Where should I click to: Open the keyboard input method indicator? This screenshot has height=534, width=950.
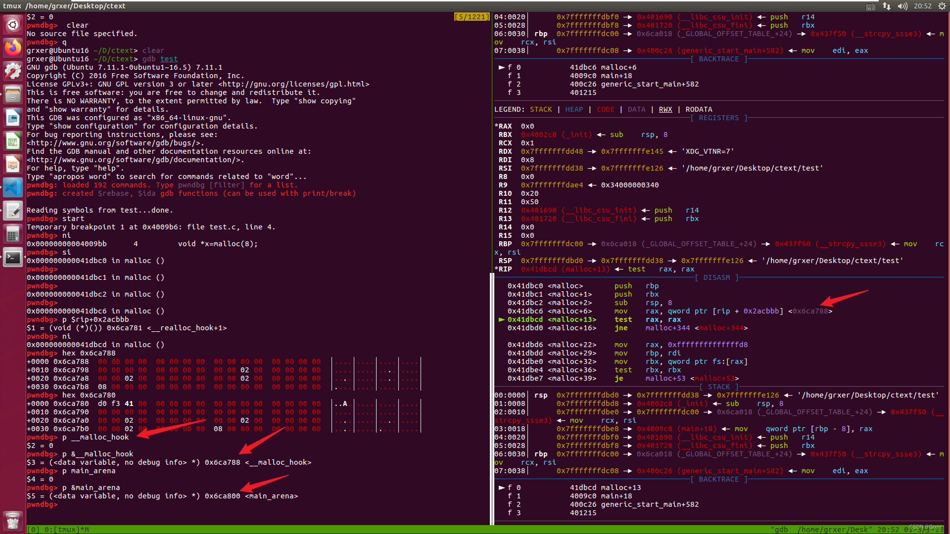click(x=871, y=6)
